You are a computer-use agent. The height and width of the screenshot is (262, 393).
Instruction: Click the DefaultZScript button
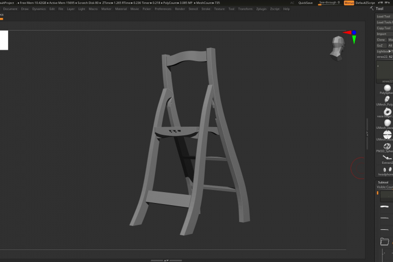tap(365, 3)
